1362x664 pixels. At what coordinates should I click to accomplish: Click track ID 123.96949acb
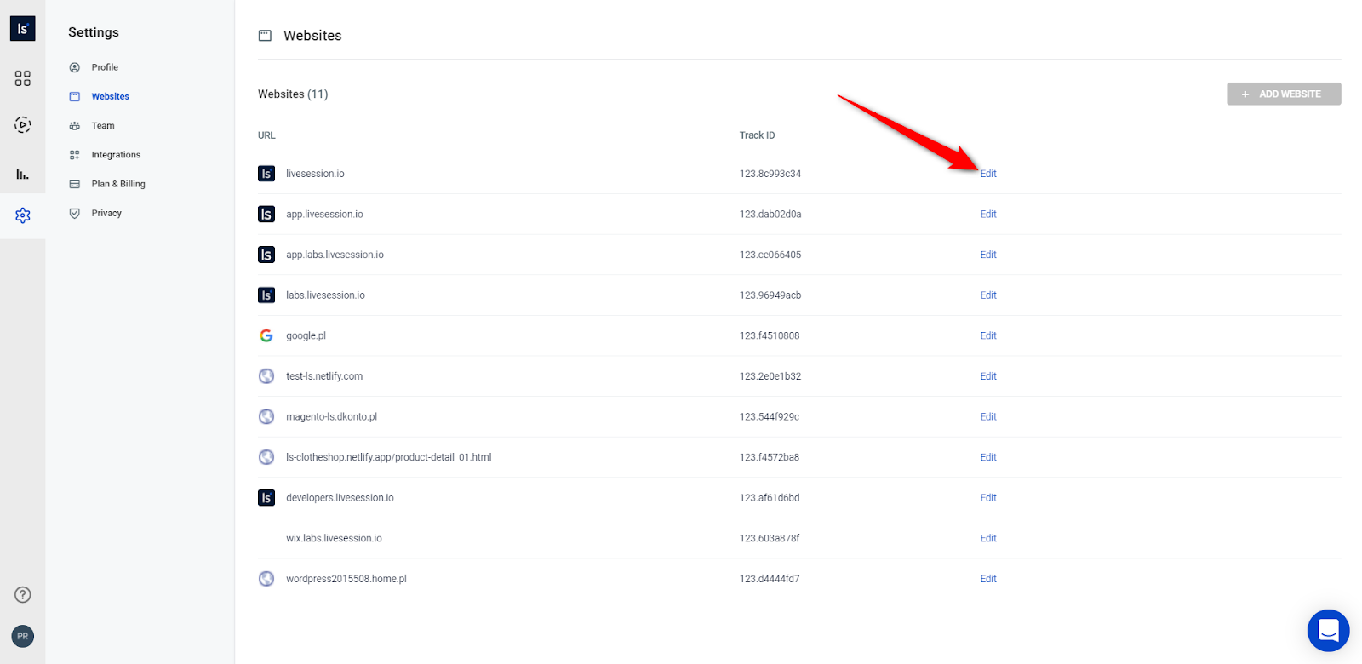[x=770, y=295]
